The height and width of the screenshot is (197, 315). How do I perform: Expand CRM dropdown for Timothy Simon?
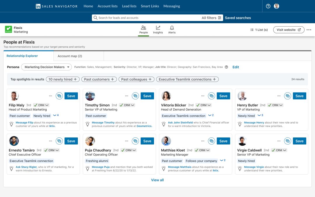tap(127, 105)
